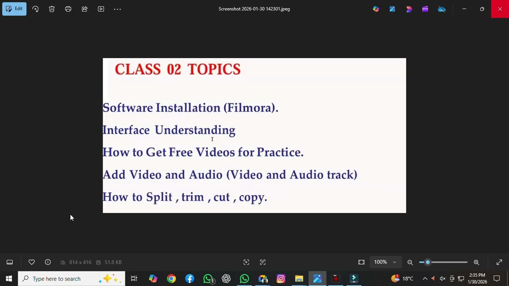The width and height of the screenshot is (509, 286).
Task: Click the Edit button in Photos toolbar
Action: pos(14,9)
